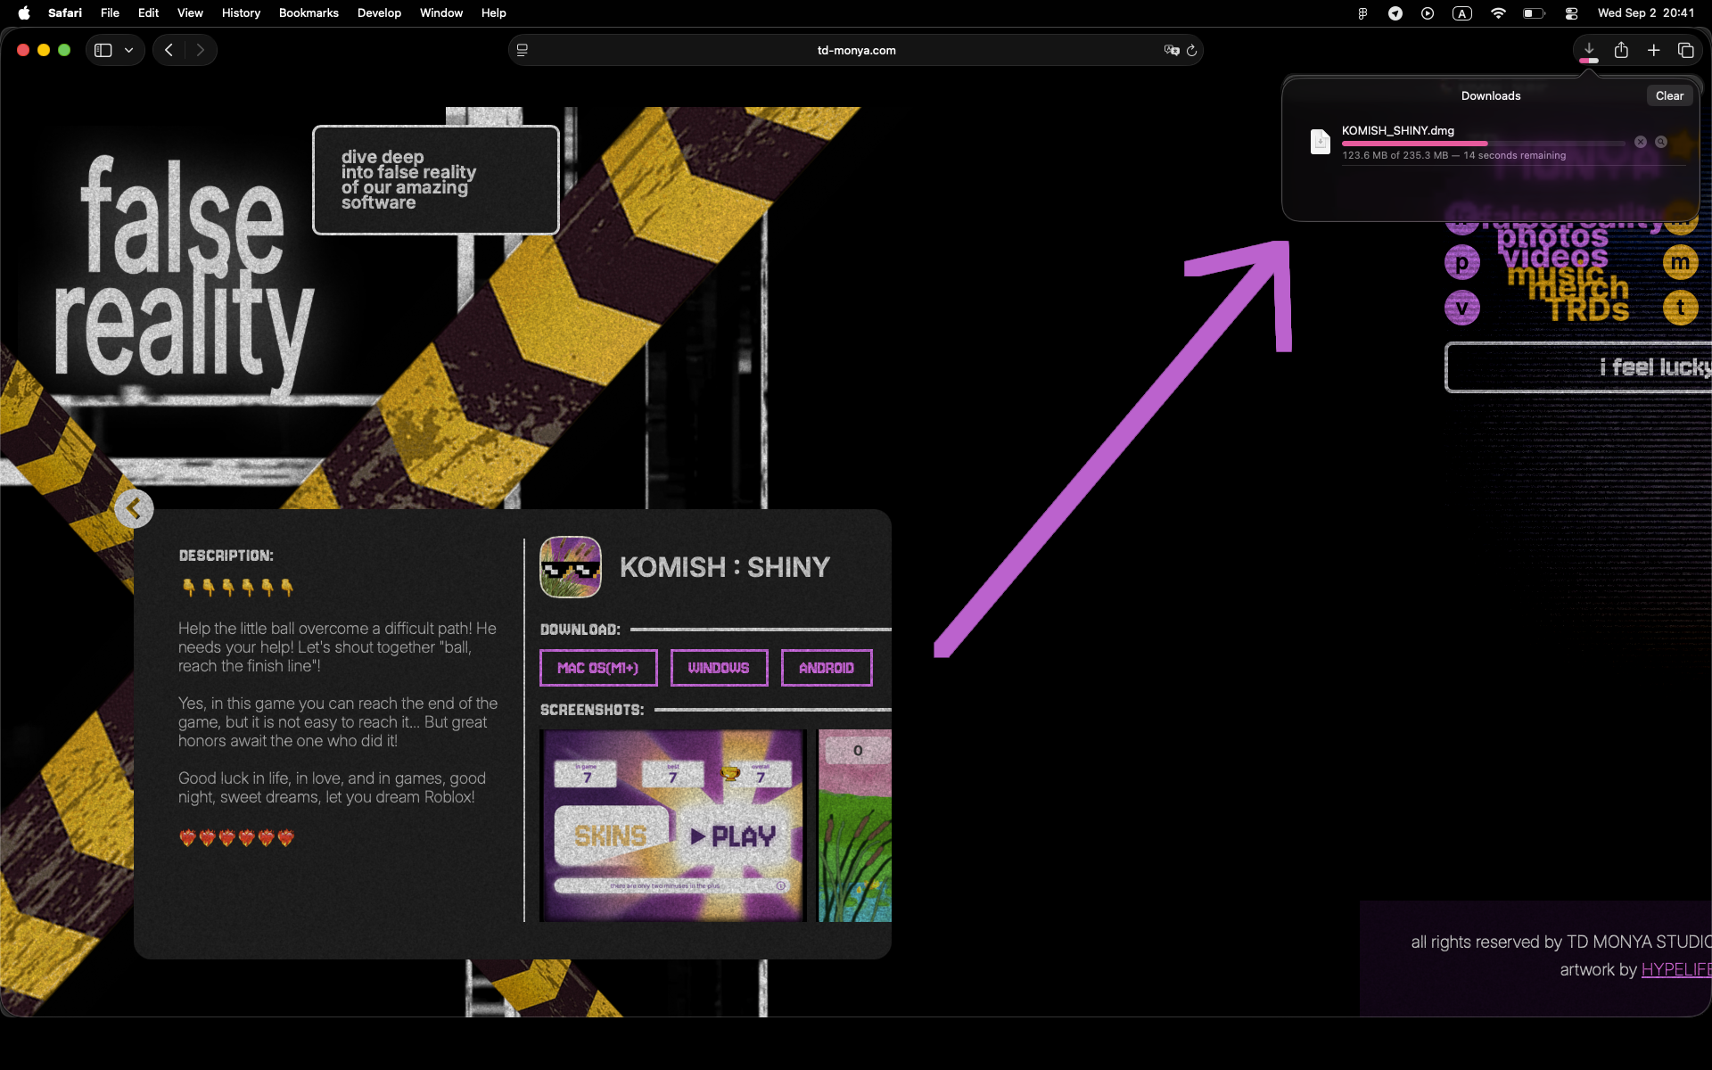Open the SKINS PLAY screenshot thumbnail
Viewport: 1712px width, 1070px height.
point(673,826)
